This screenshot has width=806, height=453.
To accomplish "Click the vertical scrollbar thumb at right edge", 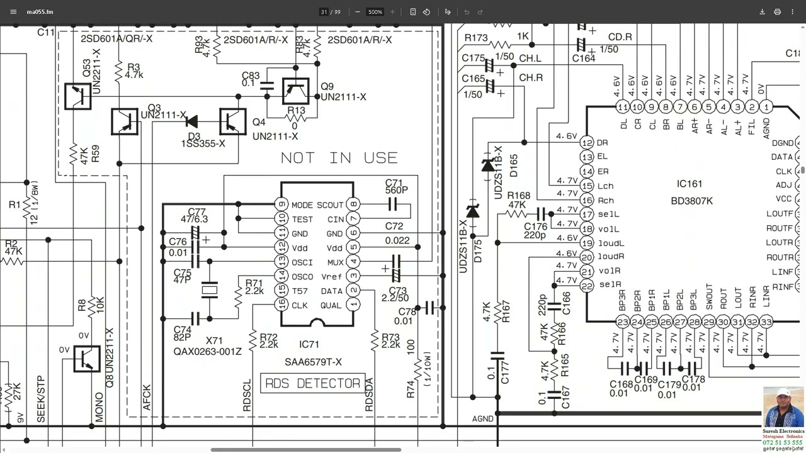I will (x=803, y=171).
